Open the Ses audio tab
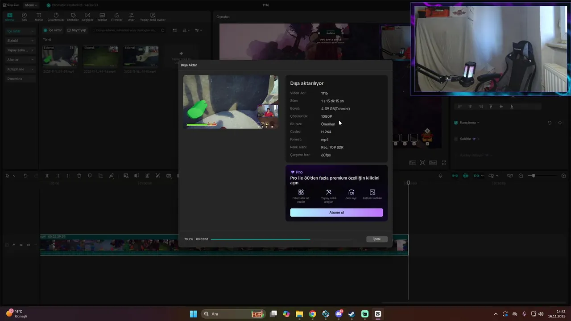Viewport: 571px width, 321px height. pyautogui.click(x=24, y=17)
